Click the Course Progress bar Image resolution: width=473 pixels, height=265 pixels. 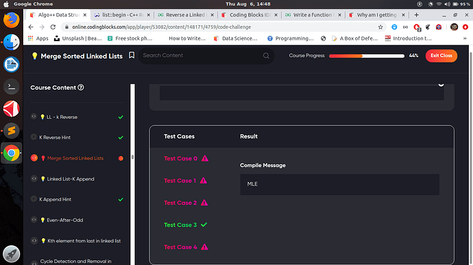click(x=367, y=55)
